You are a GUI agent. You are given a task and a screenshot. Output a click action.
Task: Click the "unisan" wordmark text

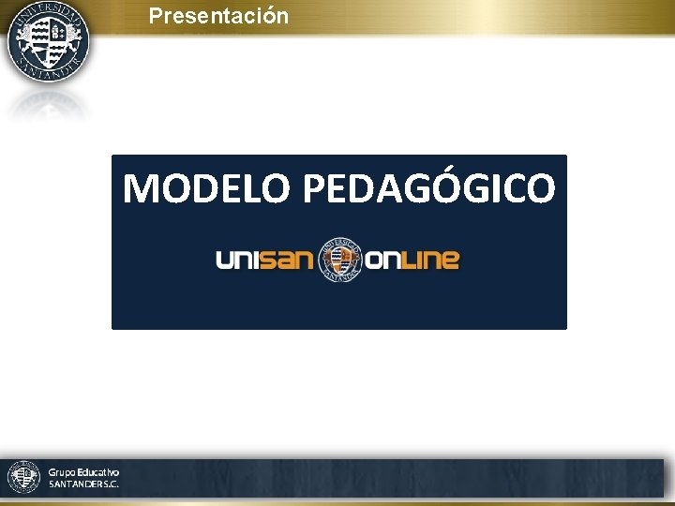264,260
